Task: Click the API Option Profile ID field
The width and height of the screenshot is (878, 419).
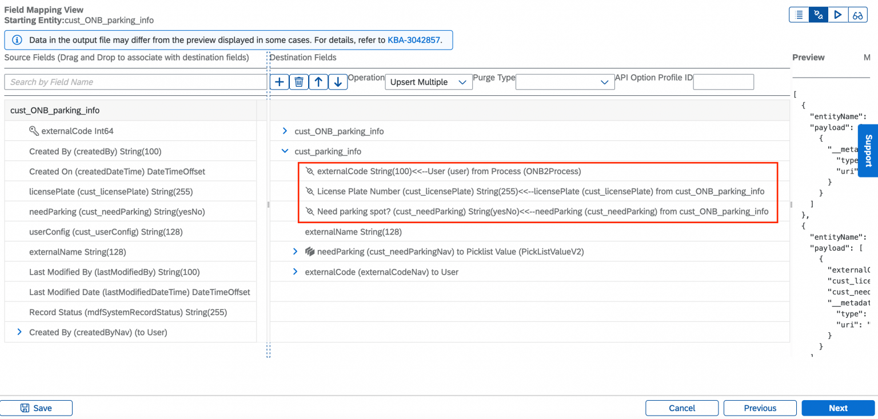Action: coord(723,82)
